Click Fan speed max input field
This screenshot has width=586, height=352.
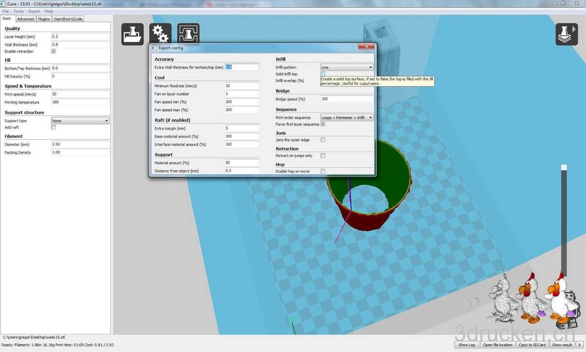242,110
